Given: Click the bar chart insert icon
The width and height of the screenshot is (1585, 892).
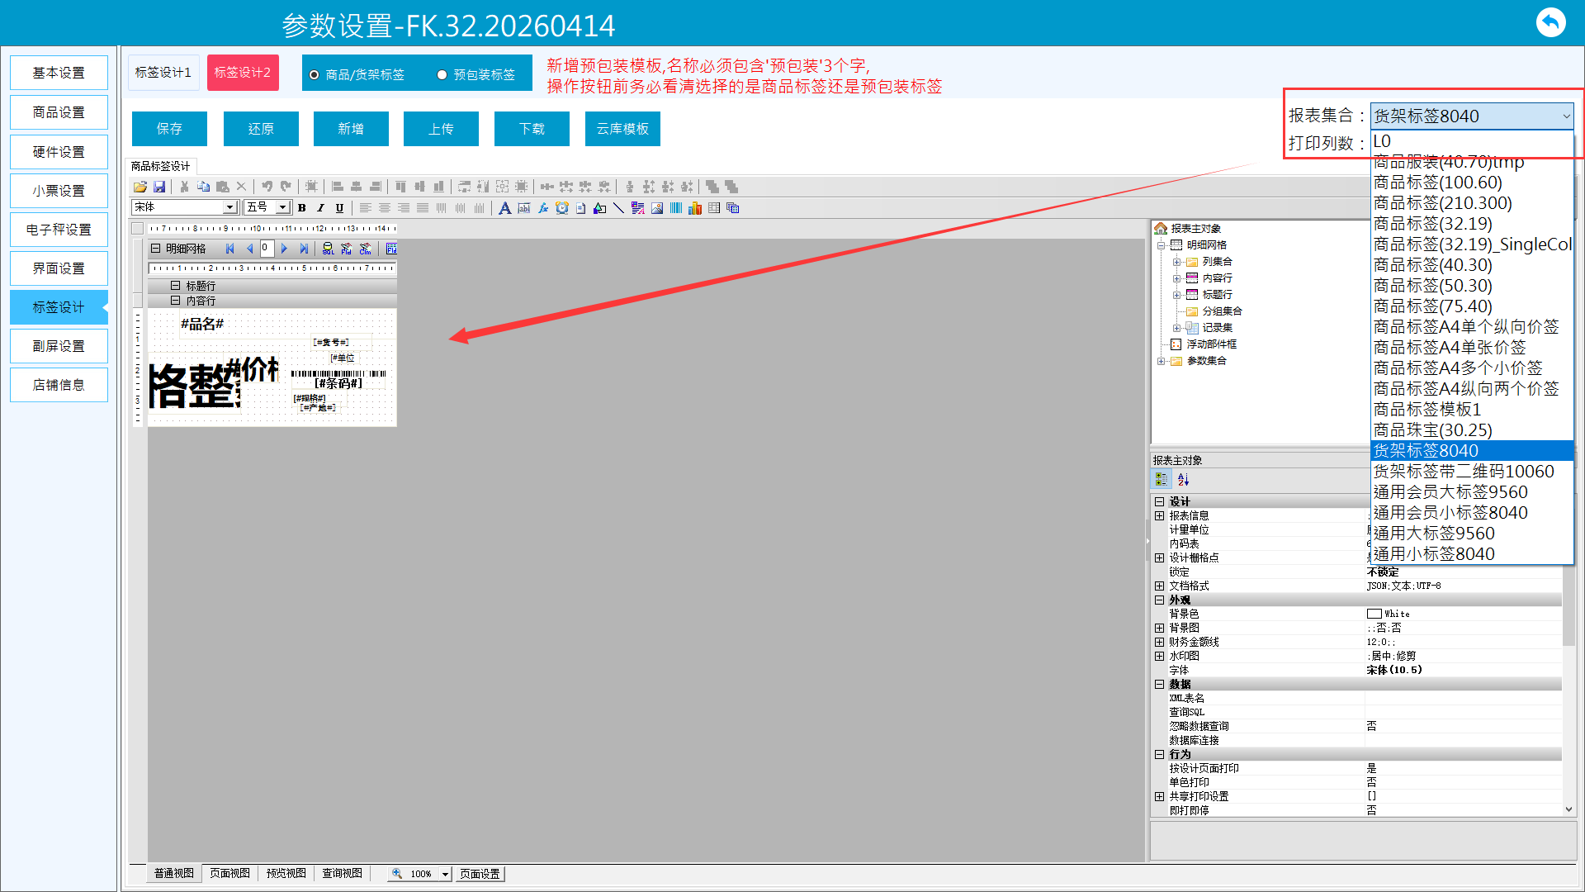Looking at the screenshot, I should coord(695,208).
